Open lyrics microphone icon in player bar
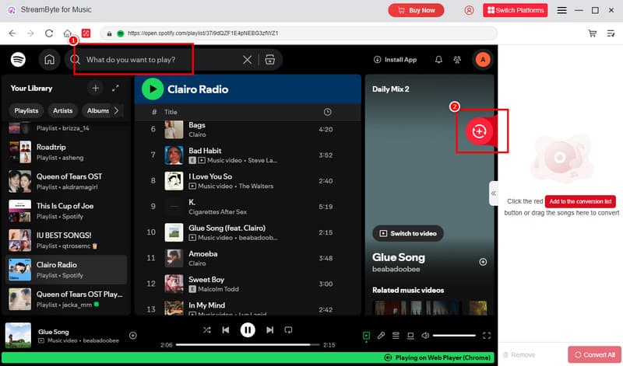Screen dimensions: 623x366 coord(381,336)
